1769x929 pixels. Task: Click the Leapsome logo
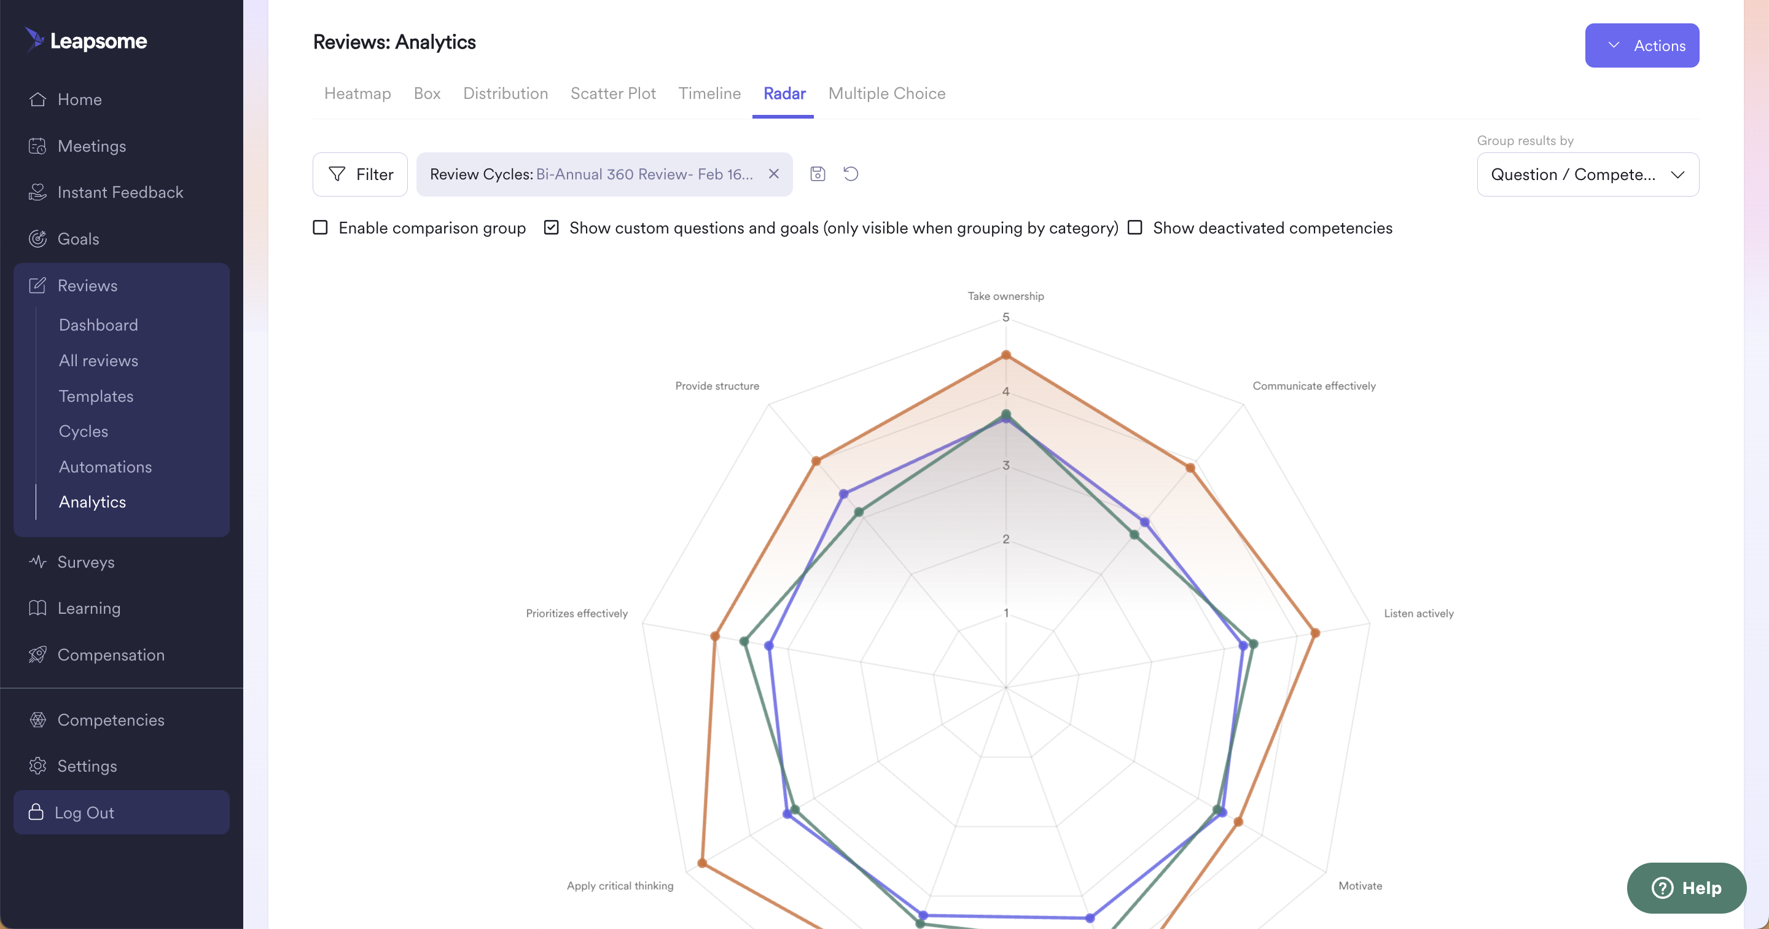(x=86, y=41)
